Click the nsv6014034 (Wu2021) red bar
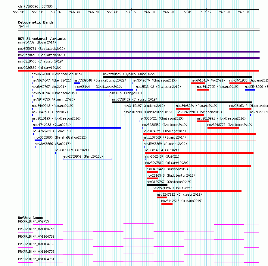The image size is (268, 266). coord(199,153)
